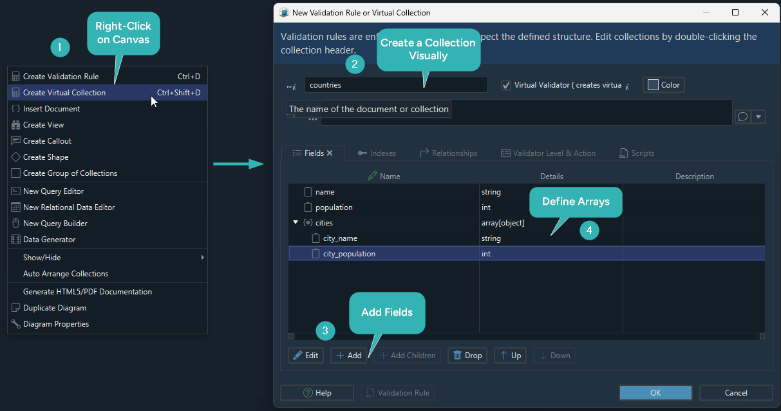Click the field icon beside name row
781x411 pixels.
[308, 192]
